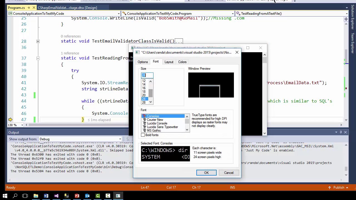Pin the Output panel

(x=341, y=132)
